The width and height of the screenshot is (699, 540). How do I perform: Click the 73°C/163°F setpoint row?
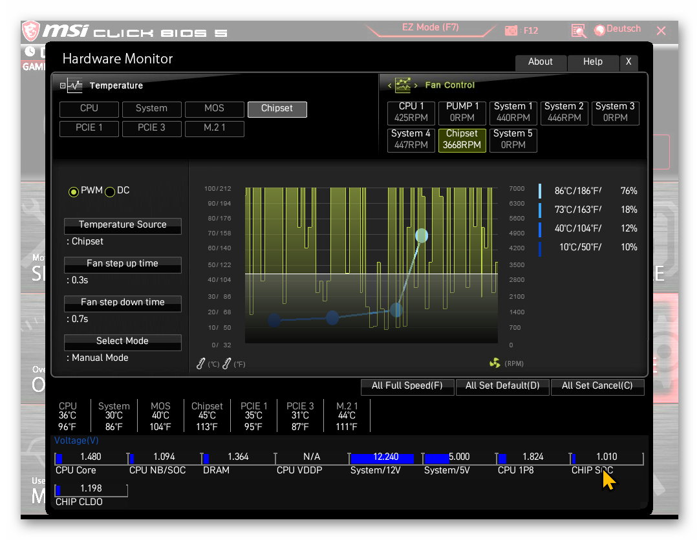pyautogui.click(x=588, y=210)
